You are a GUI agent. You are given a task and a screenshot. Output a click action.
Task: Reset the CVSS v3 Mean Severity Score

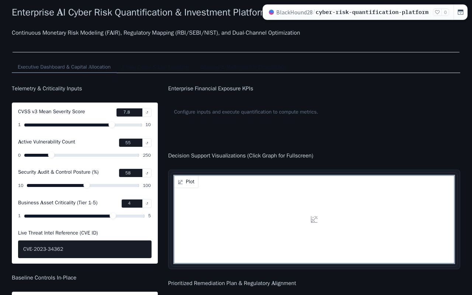coord(147,112)
